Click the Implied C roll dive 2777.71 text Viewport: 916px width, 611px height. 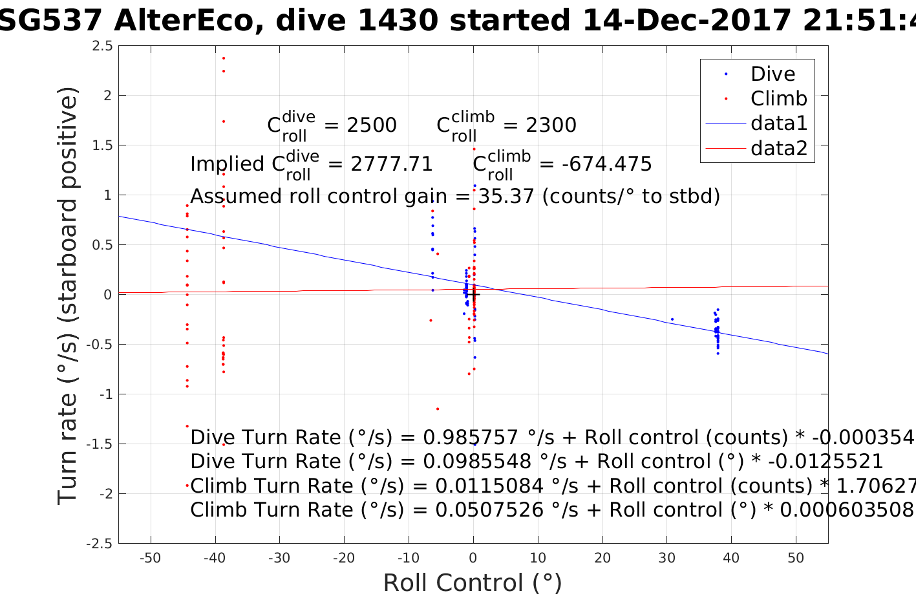pyautogui.click(x=312, y=166)
